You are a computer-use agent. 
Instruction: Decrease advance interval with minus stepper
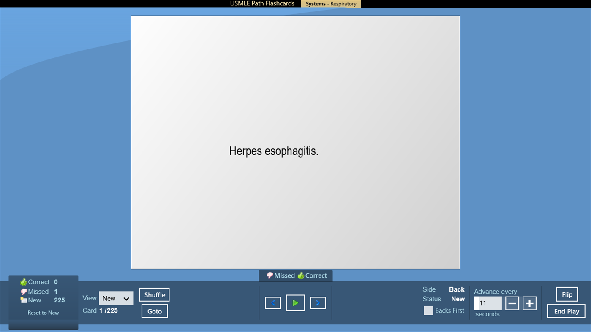tap(512, 302)
